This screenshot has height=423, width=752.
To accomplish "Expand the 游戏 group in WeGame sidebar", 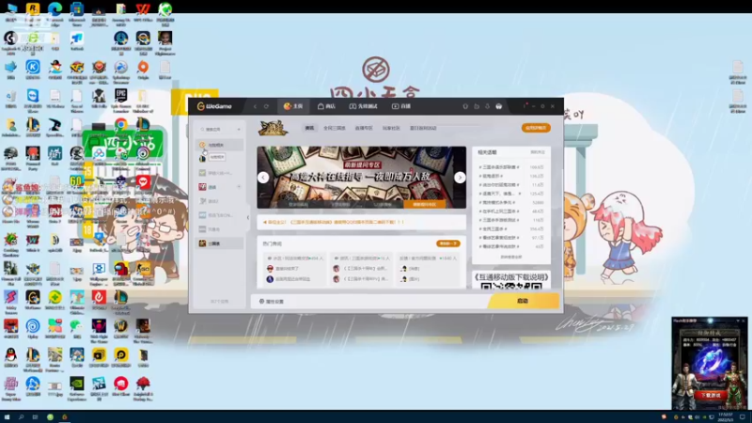I will pyautogui.click(x=240, y=187).
